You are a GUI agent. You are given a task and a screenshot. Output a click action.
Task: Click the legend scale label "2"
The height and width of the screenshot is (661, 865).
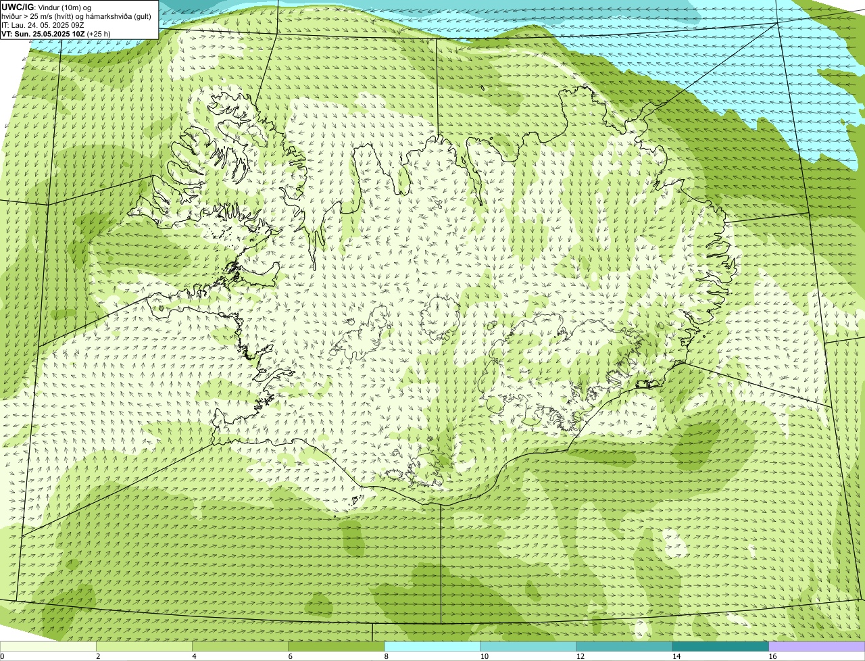click(98, 656)
